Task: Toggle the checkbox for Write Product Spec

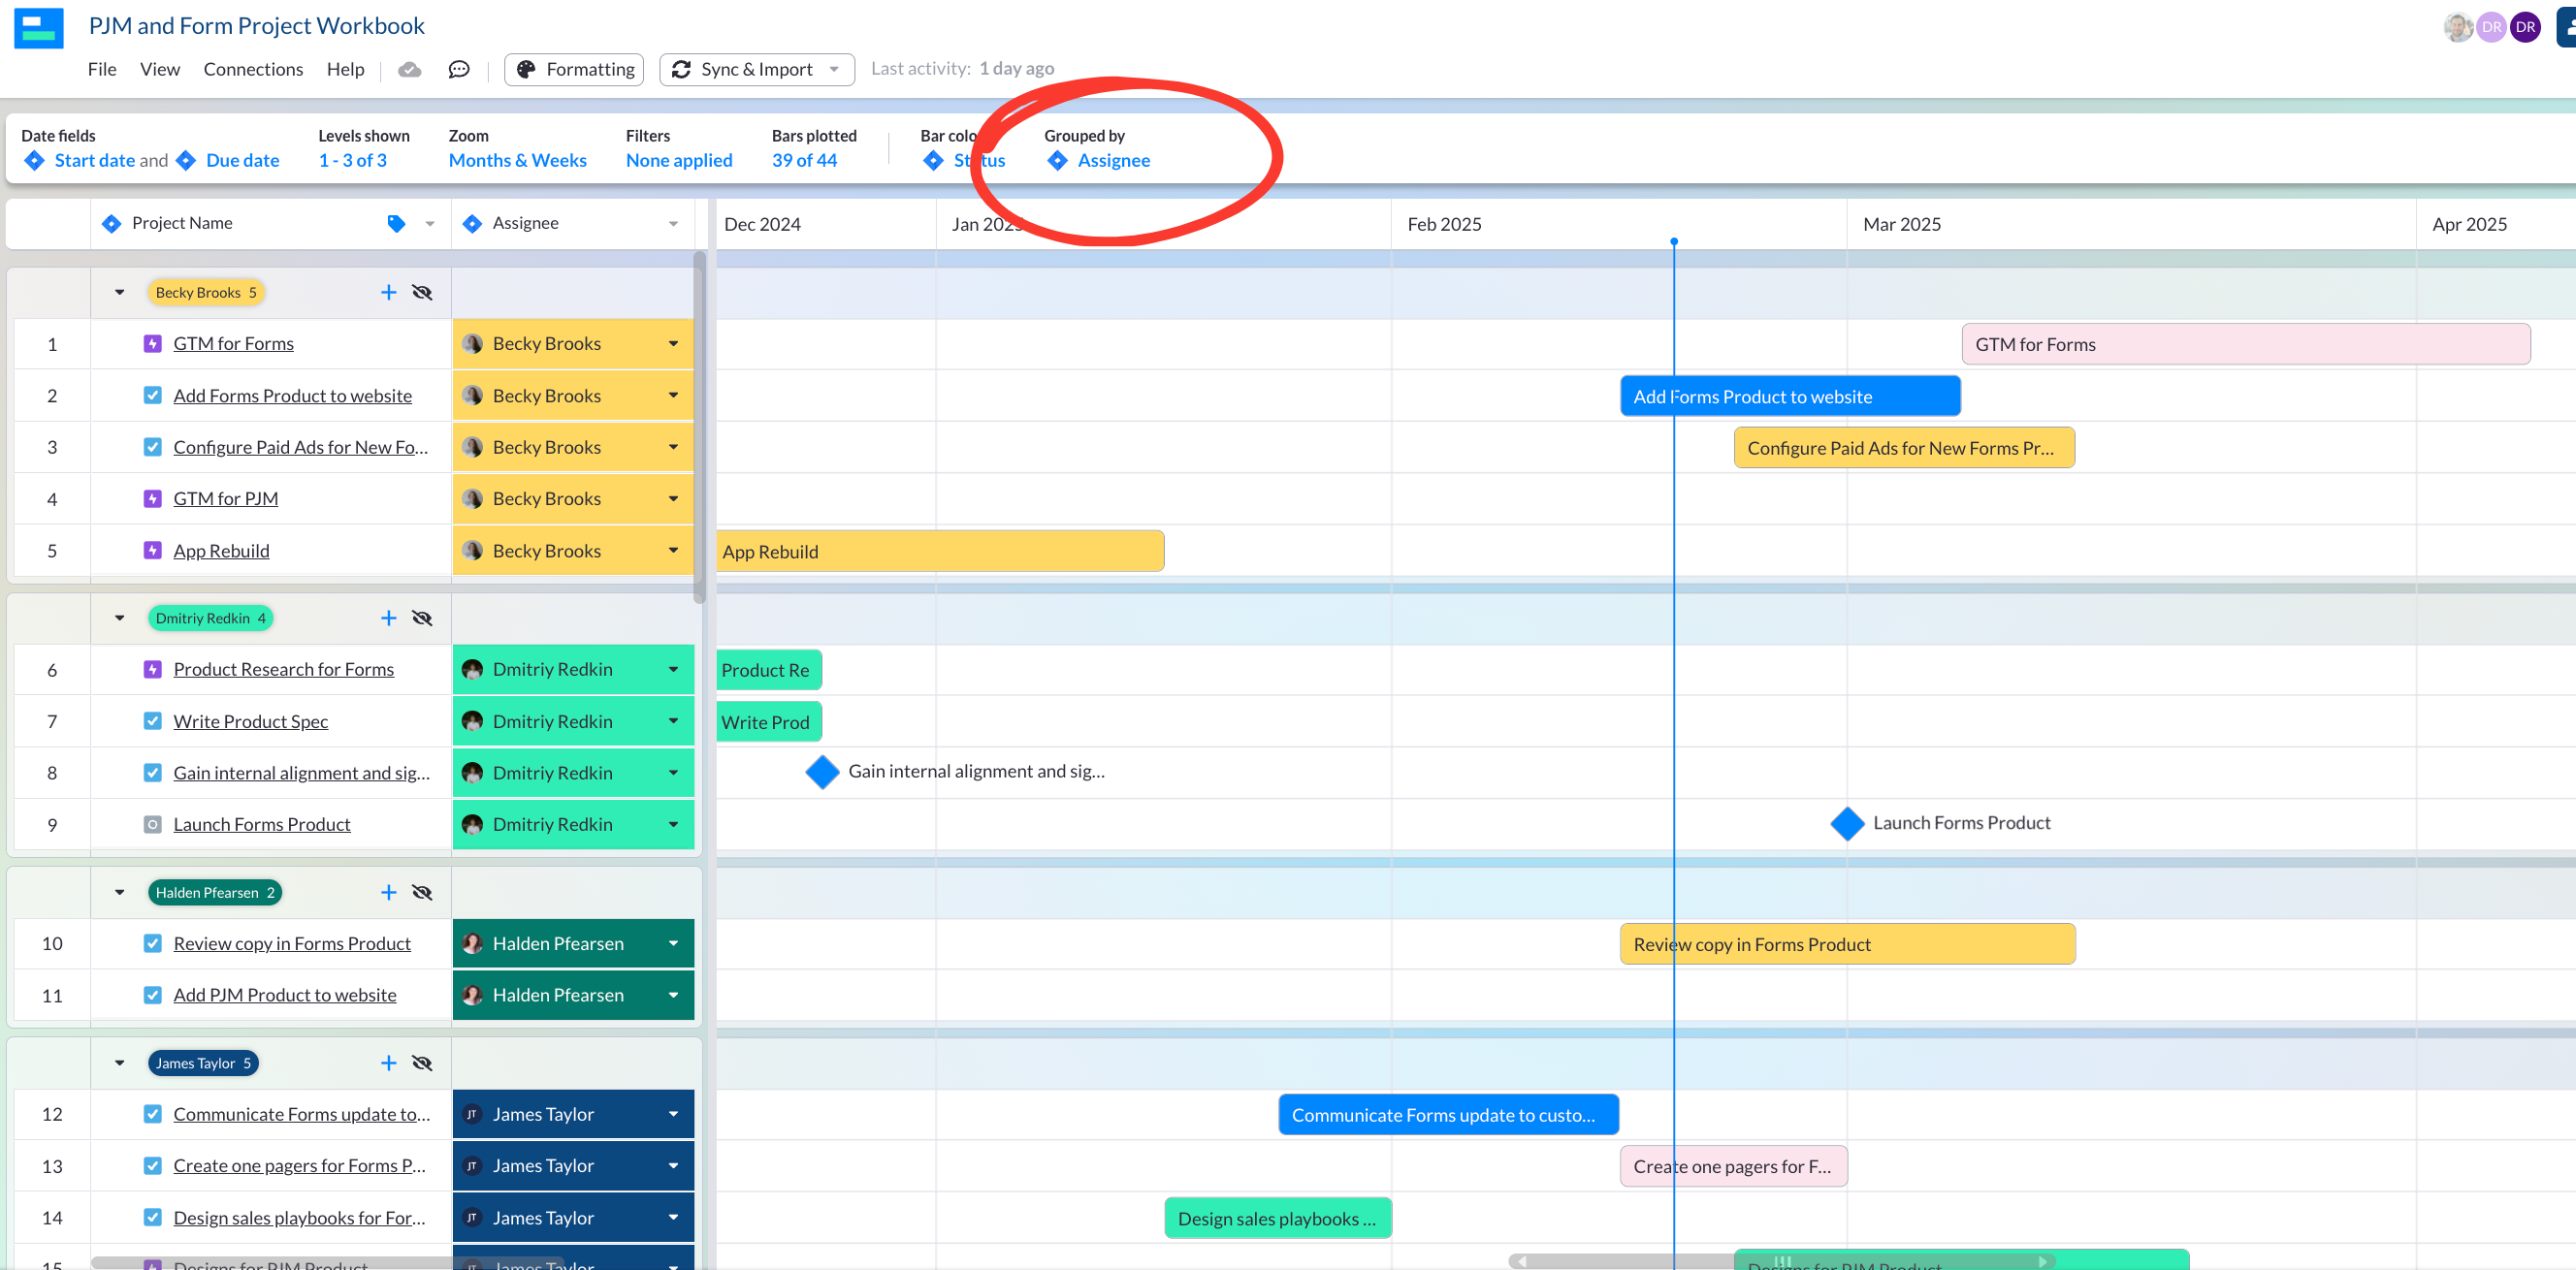Action: coord(152,721)
